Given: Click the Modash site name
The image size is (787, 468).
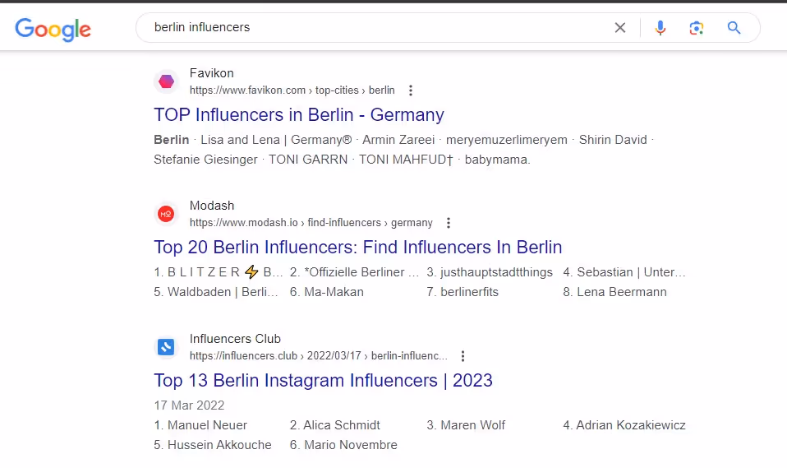Looking at the screenshot, I should (x=212, y=206).
